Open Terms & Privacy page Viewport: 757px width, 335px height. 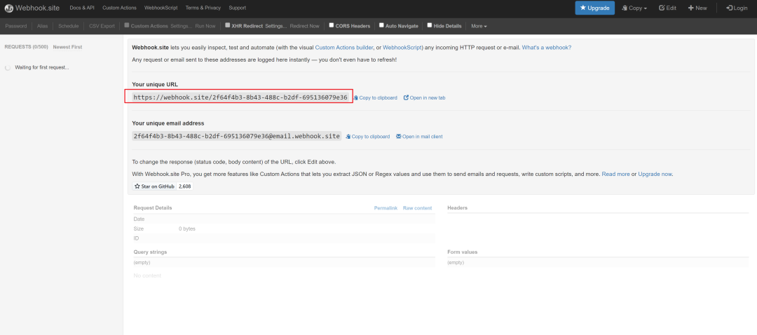pyautogui.click(x=203, y=8)
